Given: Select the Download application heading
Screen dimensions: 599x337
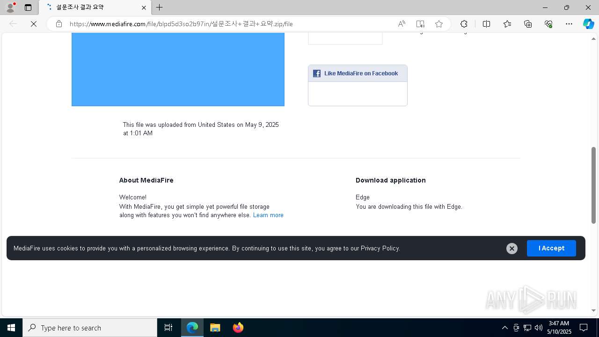Looking at the screenshot, I should [x=391, y=180].
